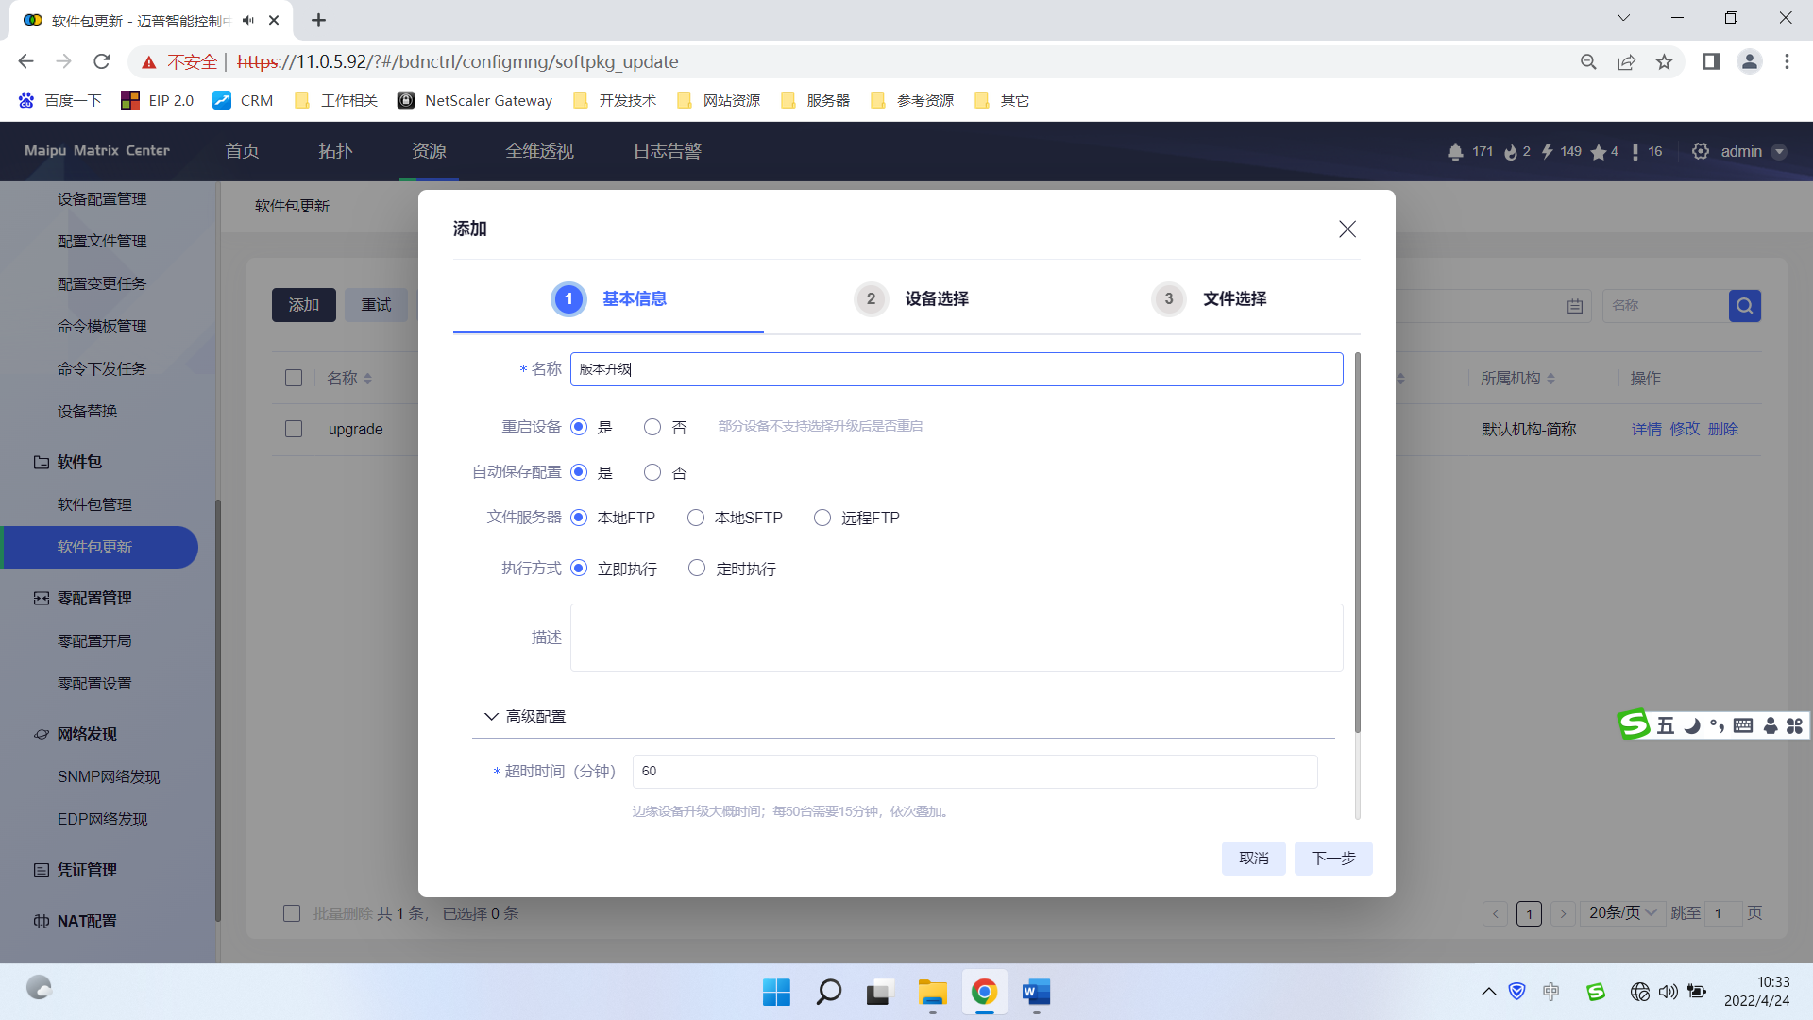Close the 添加 dialog with X
The height and width of the screenshot is (1020, 1813).
(1347, 229)
